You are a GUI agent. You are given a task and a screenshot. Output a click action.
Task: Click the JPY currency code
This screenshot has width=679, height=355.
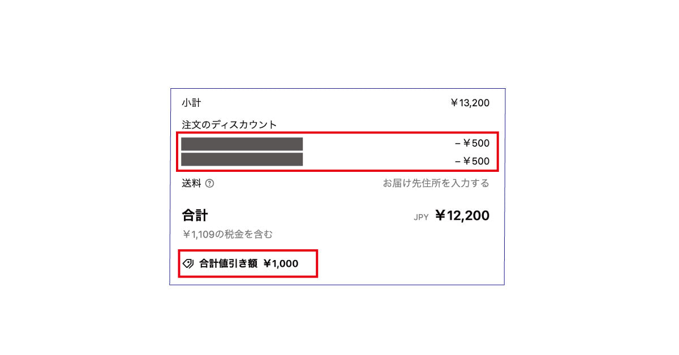tap(421, 217)
